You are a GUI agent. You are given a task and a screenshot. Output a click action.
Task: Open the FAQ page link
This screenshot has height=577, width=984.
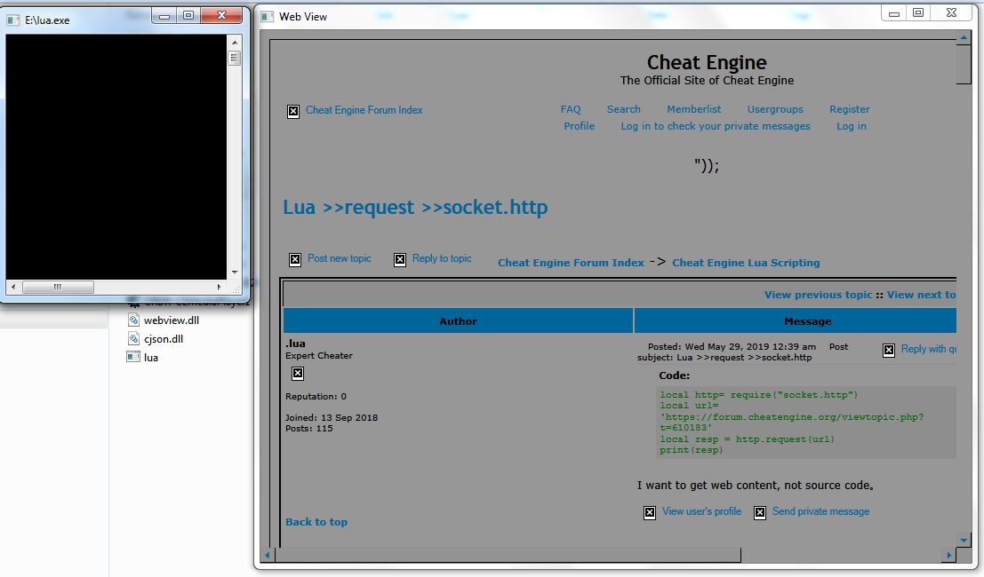[571, 109]
